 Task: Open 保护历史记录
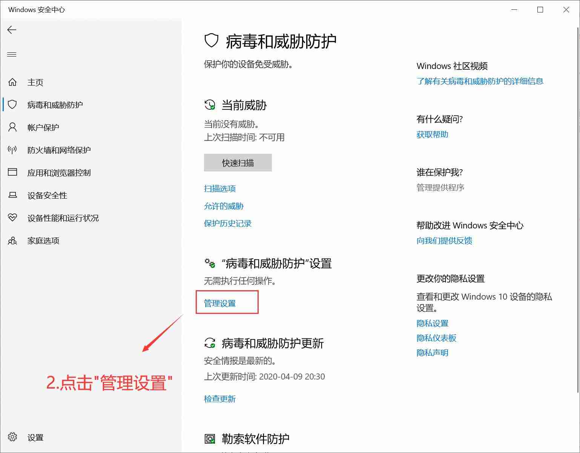click(x=227, y=223)
